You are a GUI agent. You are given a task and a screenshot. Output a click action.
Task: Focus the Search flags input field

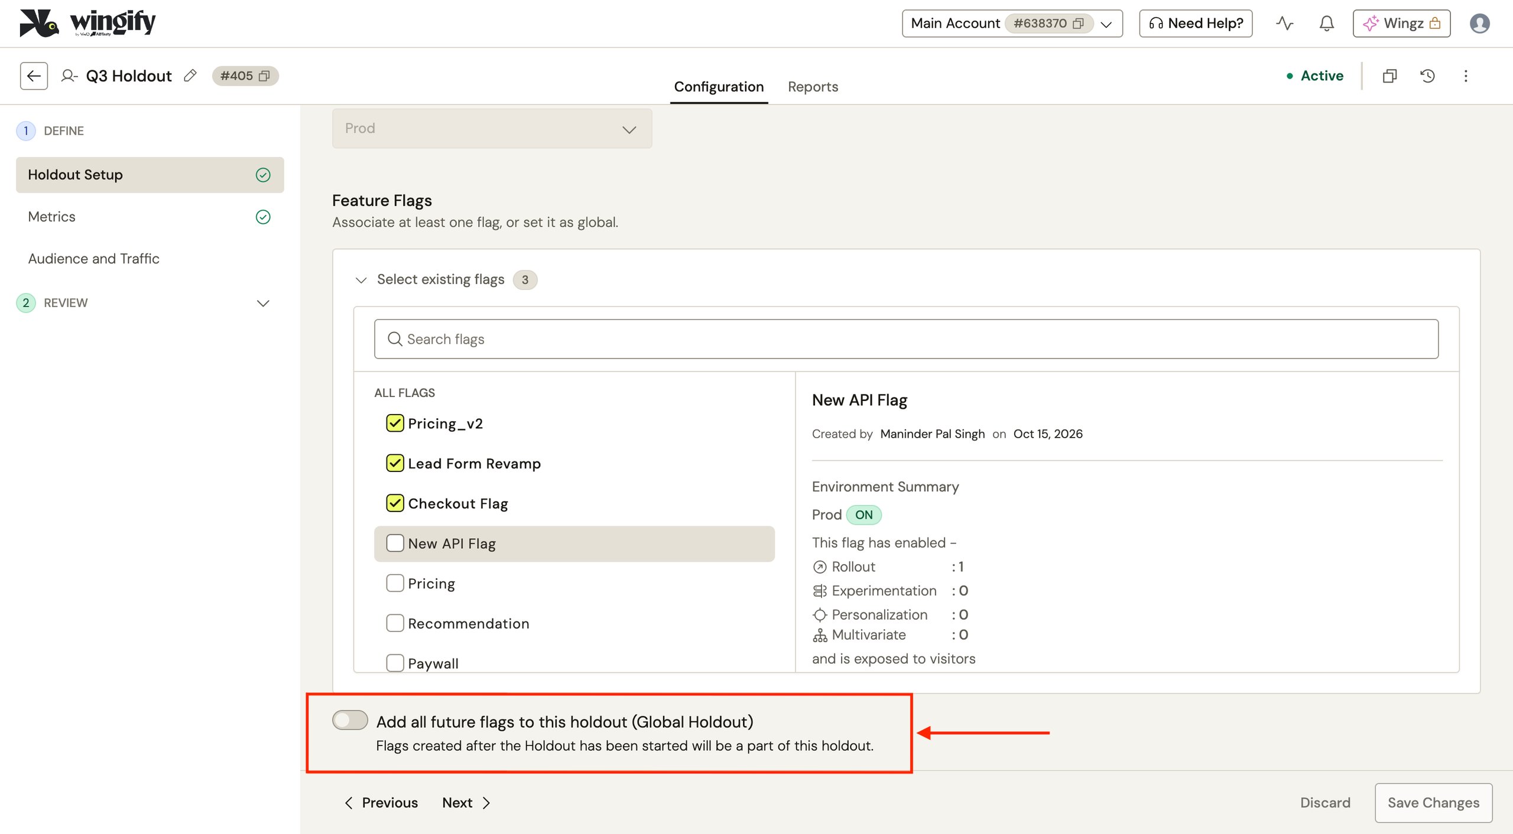(x=906, y=339)
